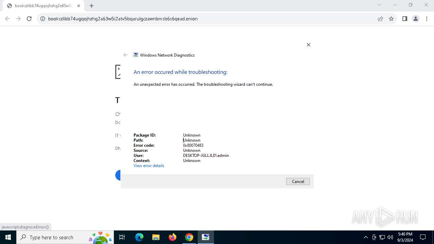
Task: Share this page icon in address bar
Action: 380,19
